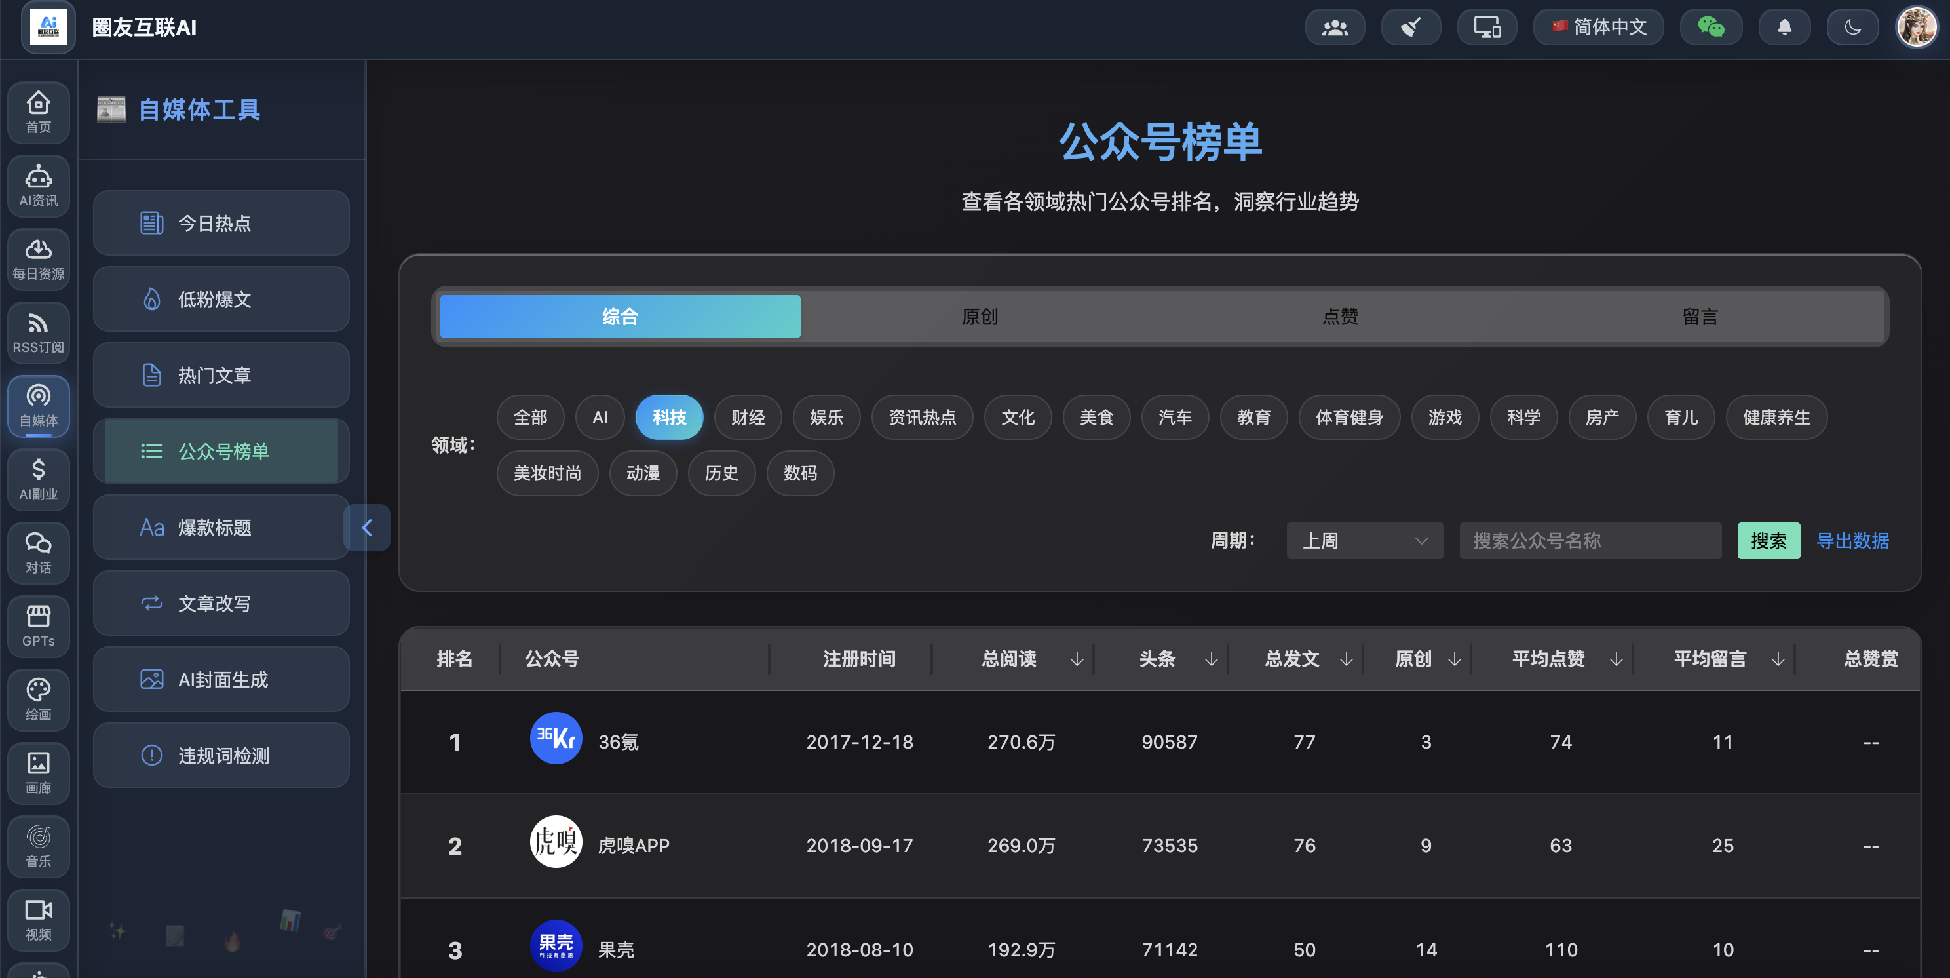This screenshot has height=978, width=1950.
Task: Open RSS订阅 feed icon
Action: point(39,332)
